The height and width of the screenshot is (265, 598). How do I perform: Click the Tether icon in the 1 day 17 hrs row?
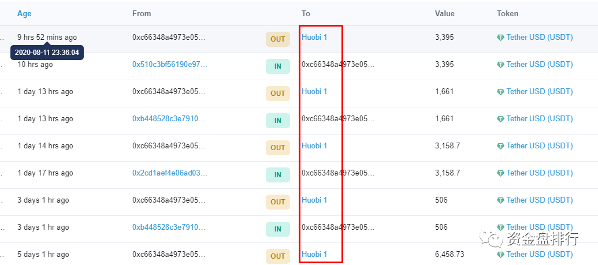click(500, 173)
